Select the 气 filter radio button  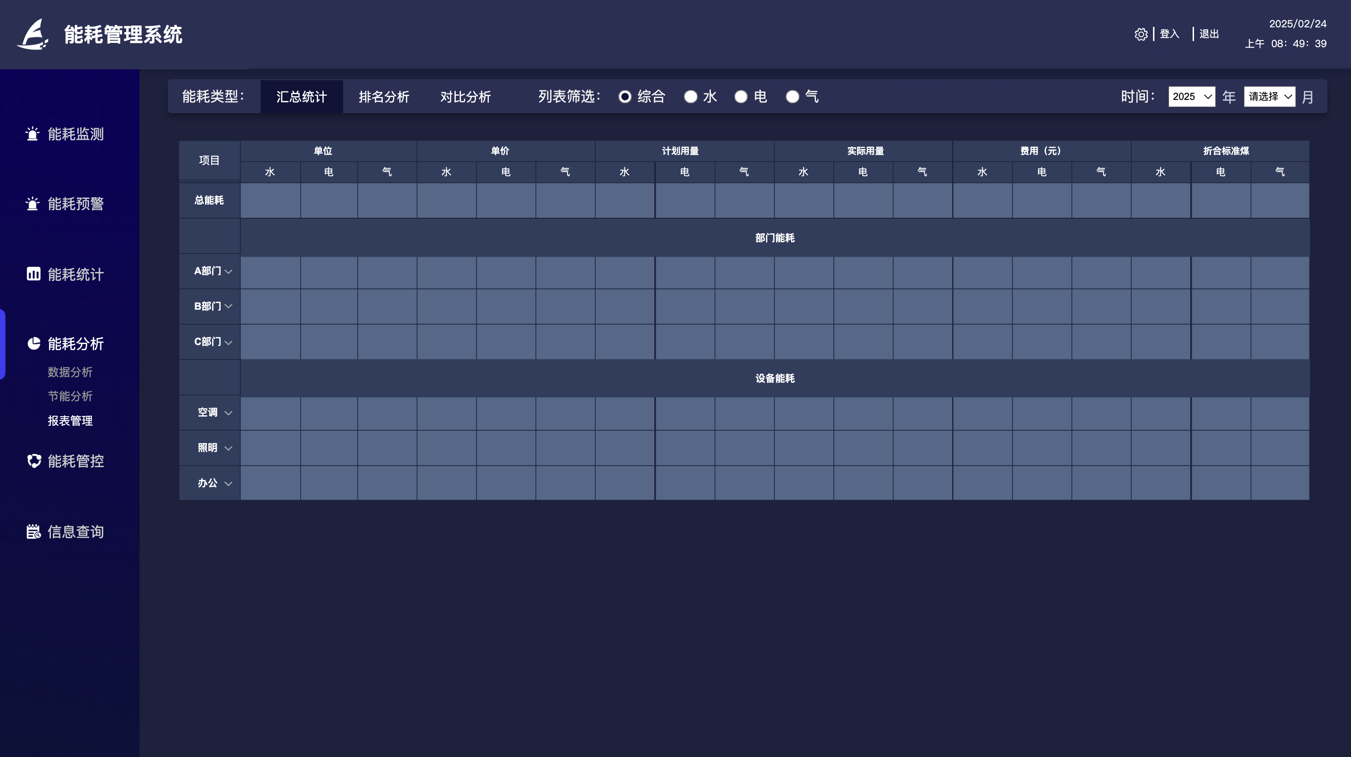coord(792,97)
